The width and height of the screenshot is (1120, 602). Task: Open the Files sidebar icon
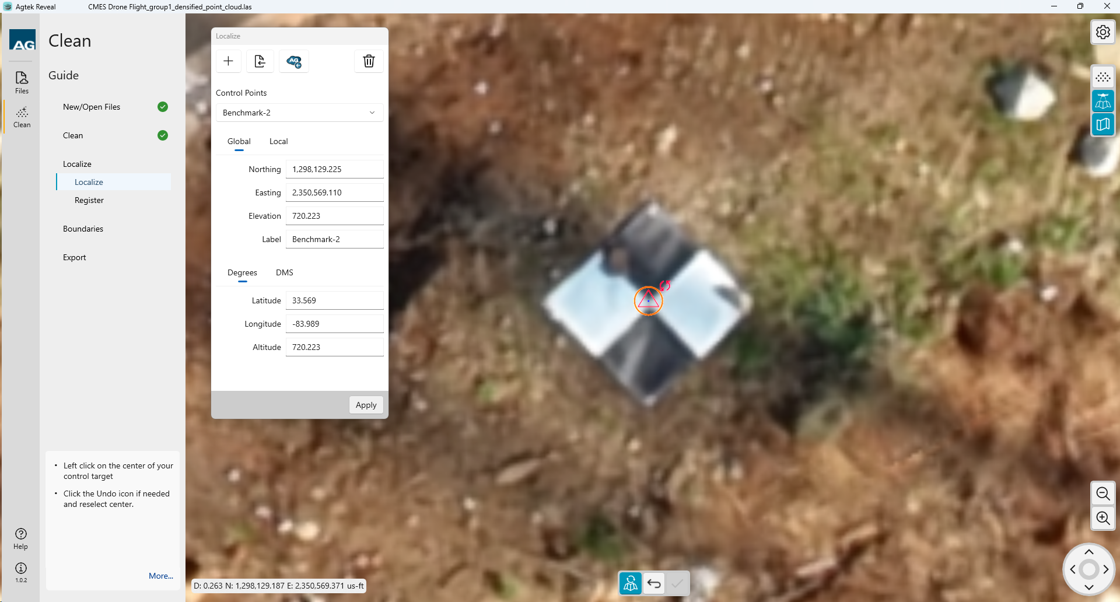pyautogui.click(x=22, y=82)
